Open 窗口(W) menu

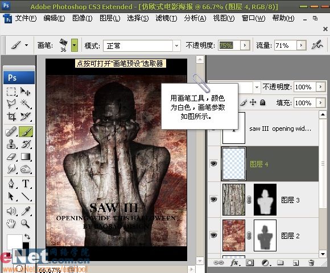(253, 19)
